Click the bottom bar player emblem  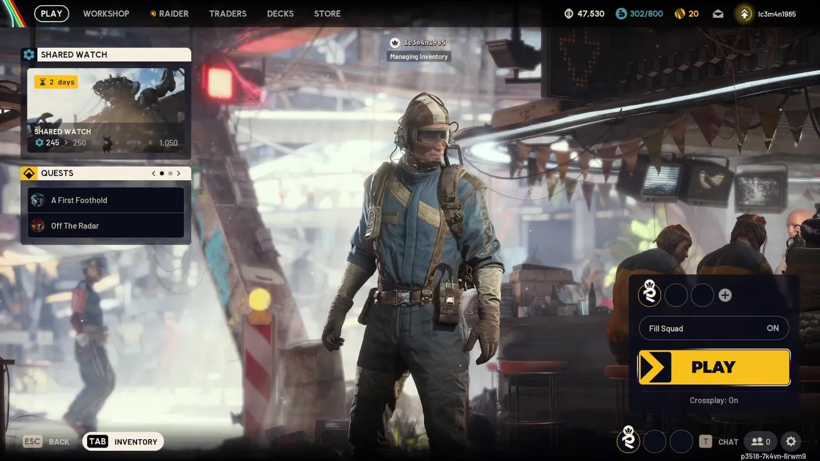(x=628, y=439)
